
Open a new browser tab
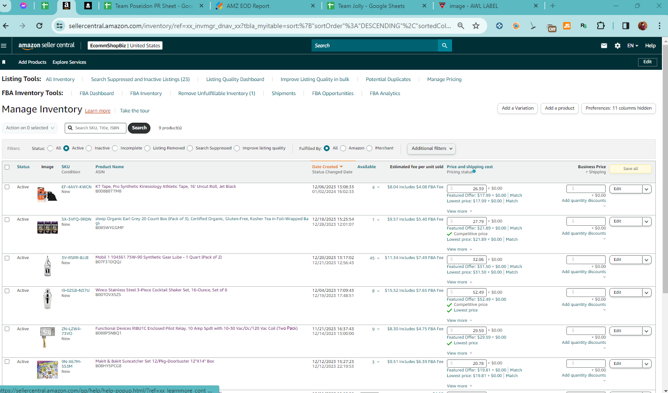click(x=553, y=6)
